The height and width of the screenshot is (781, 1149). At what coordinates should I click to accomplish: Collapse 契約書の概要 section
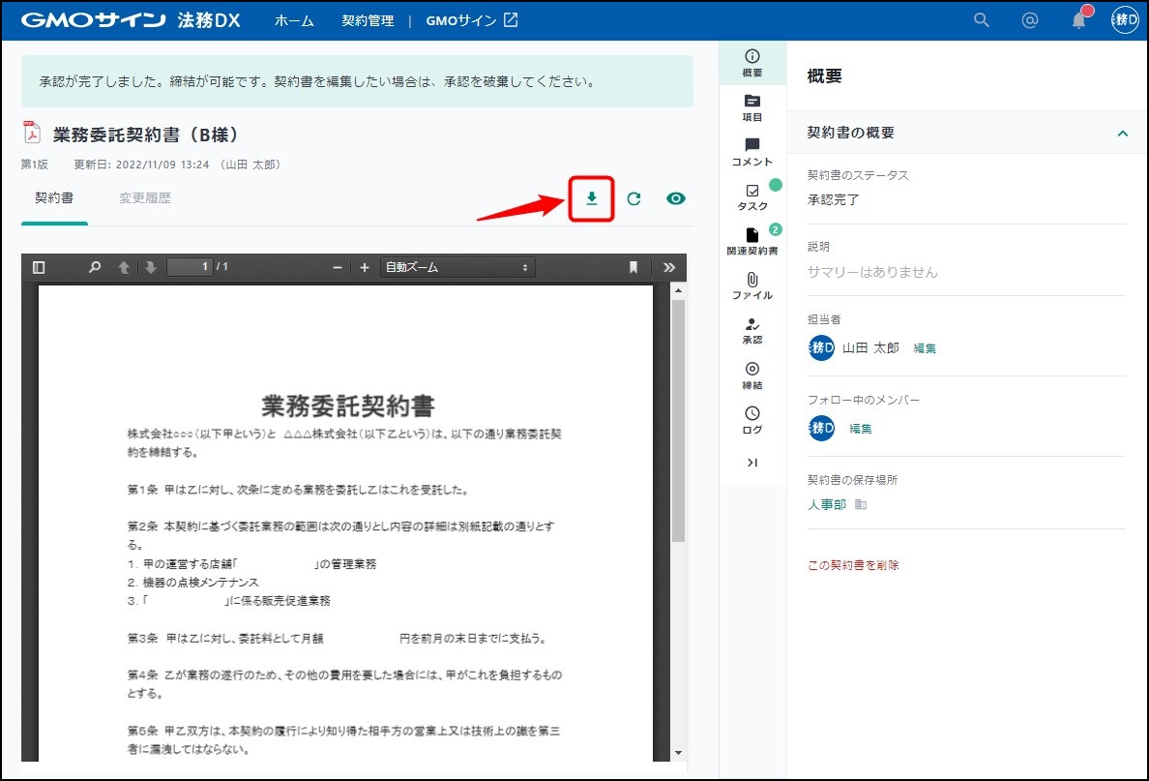[1122, 133]
